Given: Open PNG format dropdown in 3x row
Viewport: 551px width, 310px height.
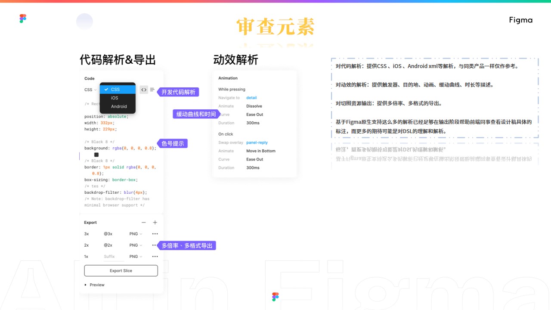Looking at the screenshot, I should tap(136, 234).
